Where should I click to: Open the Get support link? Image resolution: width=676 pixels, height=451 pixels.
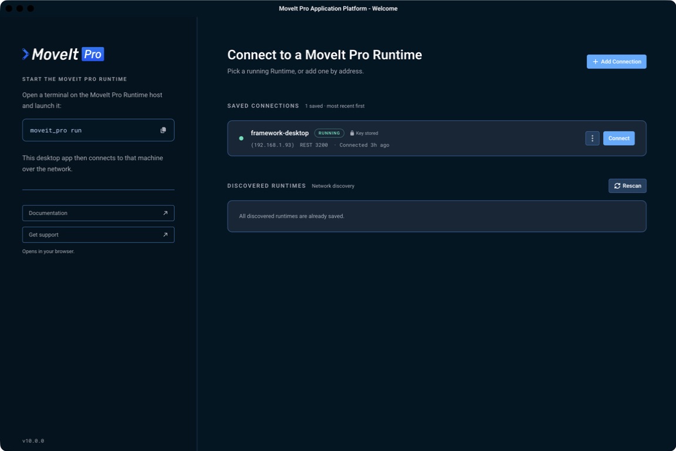[99, 235]
